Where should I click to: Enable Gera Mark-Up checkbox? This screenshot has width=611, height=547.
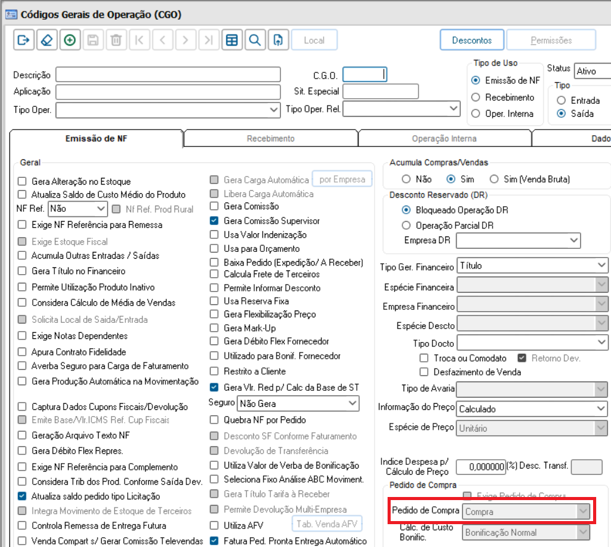coord(214,328)
